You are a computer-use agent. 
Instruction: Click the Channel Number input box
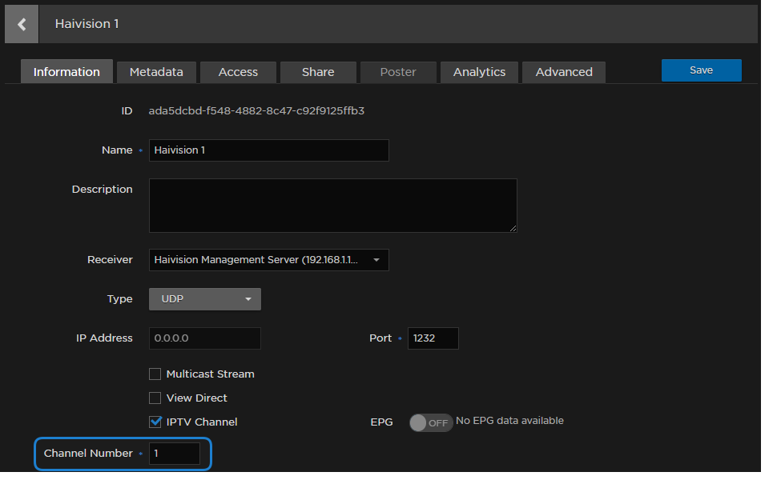(175, 454)
